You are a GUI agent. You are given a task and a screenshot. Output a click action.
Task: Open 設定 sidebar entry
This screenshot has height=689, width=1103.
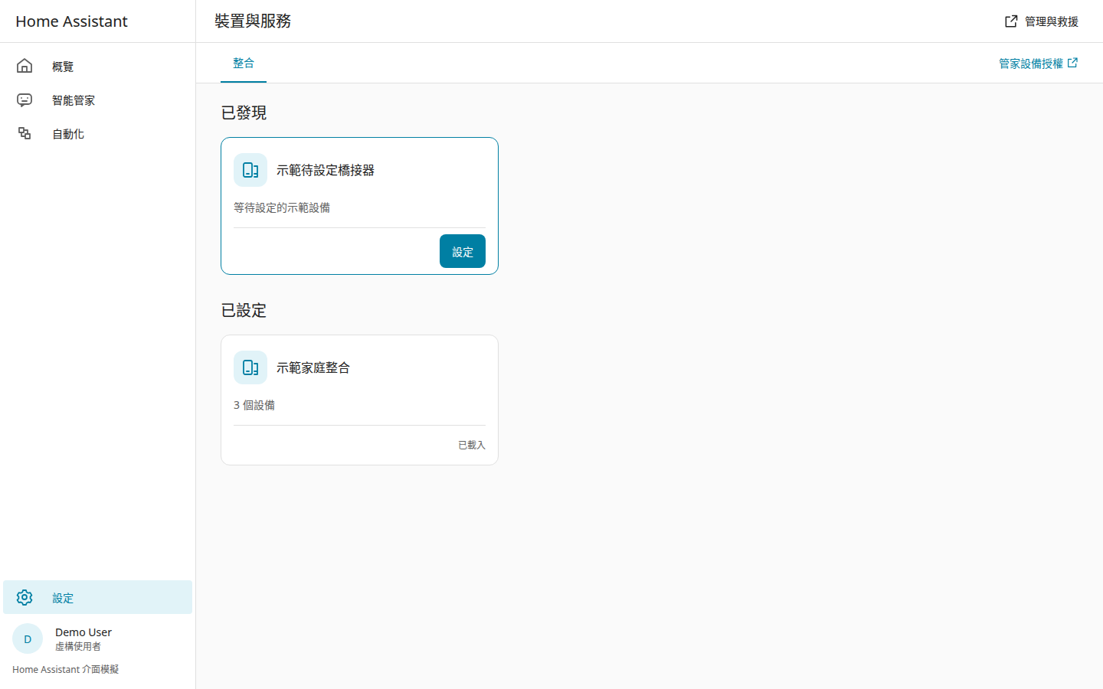click(x=98, y=597)
